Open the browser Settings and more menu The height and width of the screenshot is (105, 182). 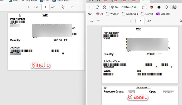pyautogui.click(x=181, y=7)
